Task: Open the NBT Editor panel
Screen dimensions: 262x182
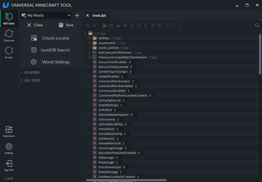Action: pos(9,18)
